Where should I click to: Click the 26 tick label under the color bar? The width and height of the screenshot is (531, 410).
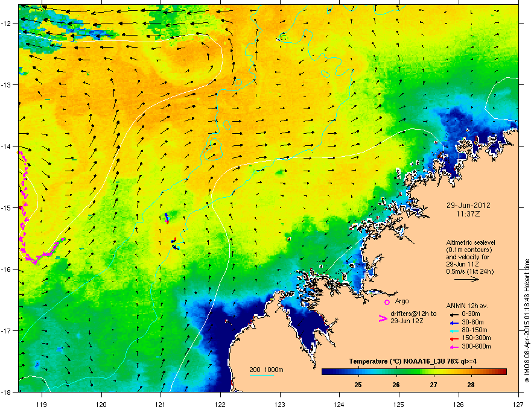(x=396, y=385)
